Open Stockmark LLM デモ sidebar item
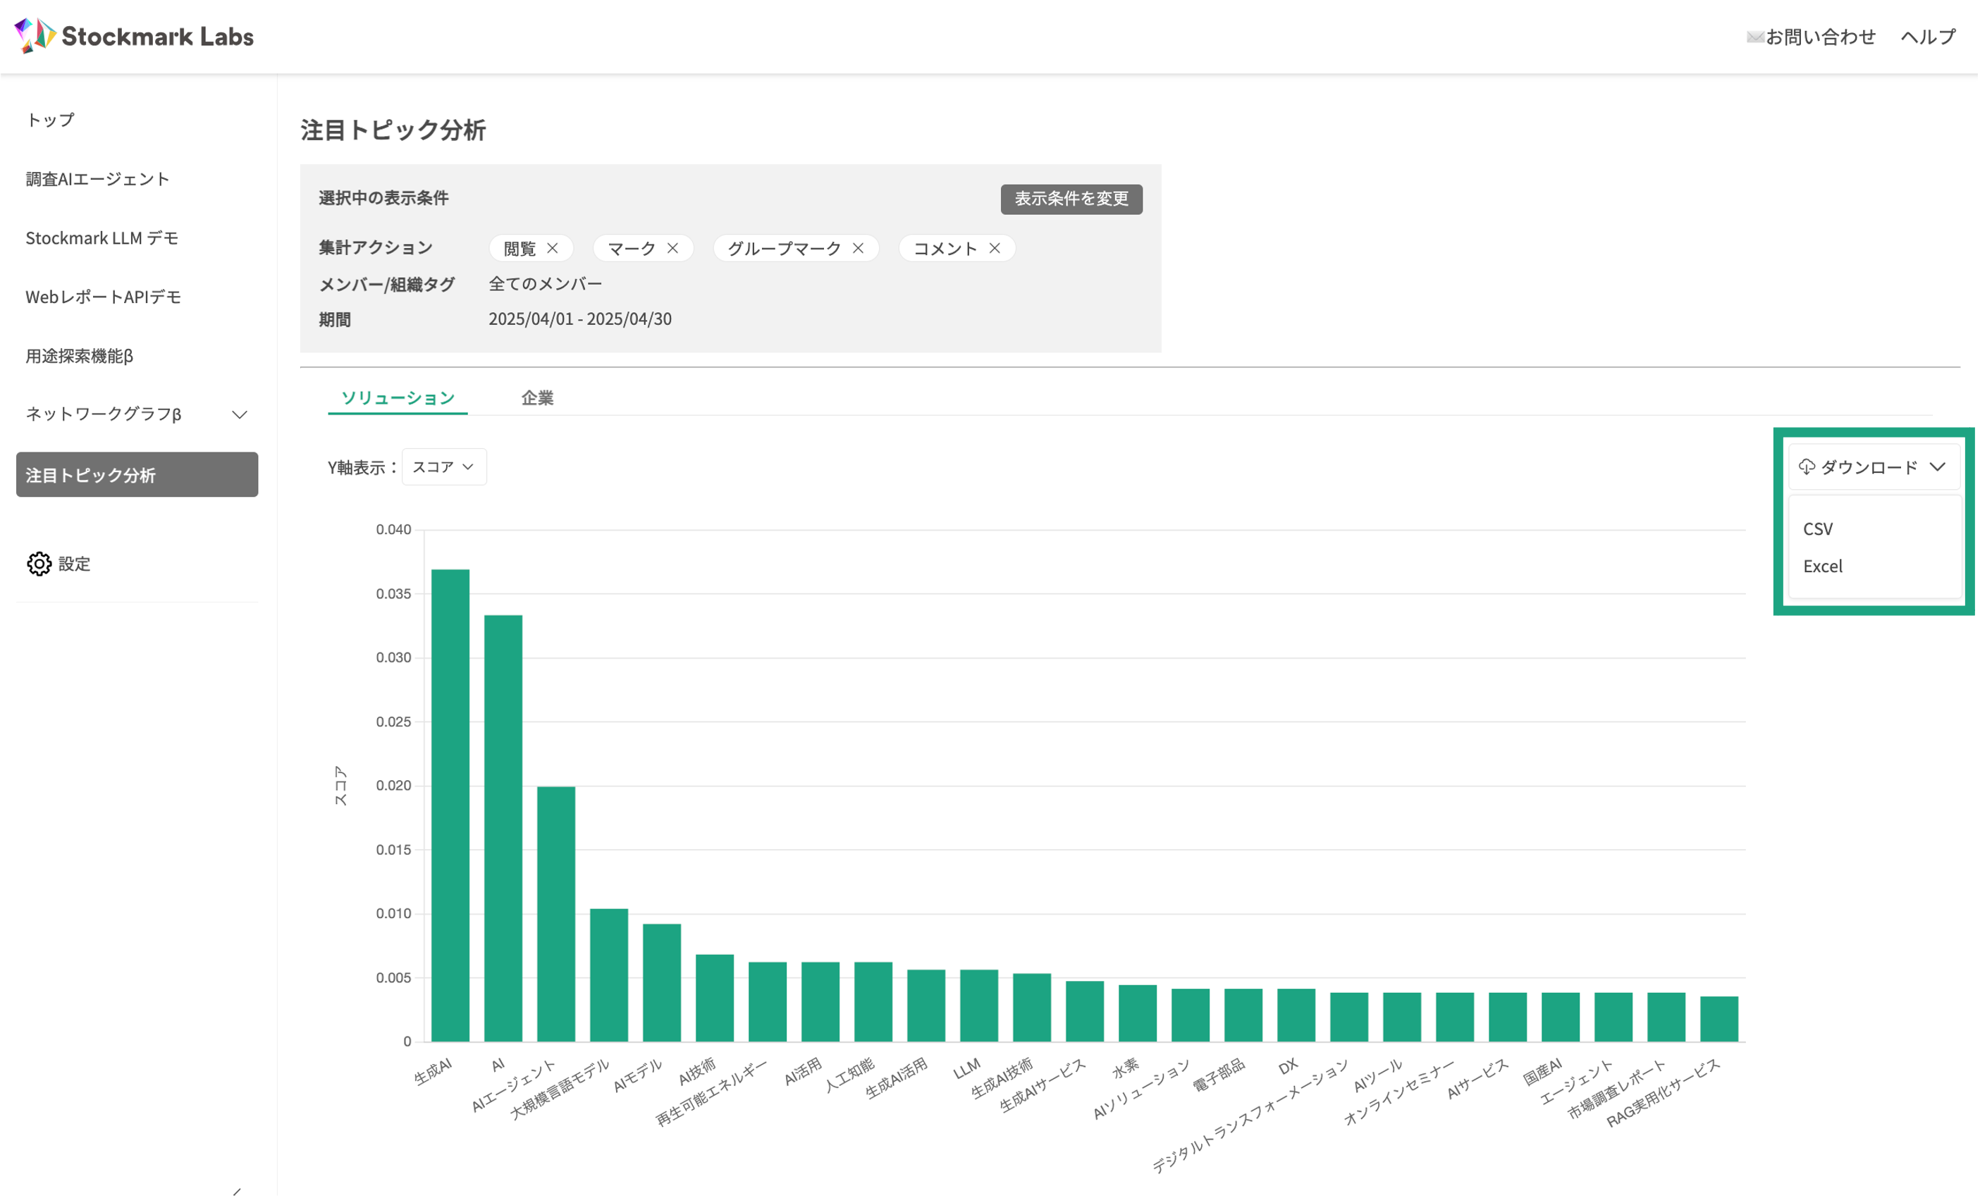This screenshot has width=1980, height=1198. (102, 239)
